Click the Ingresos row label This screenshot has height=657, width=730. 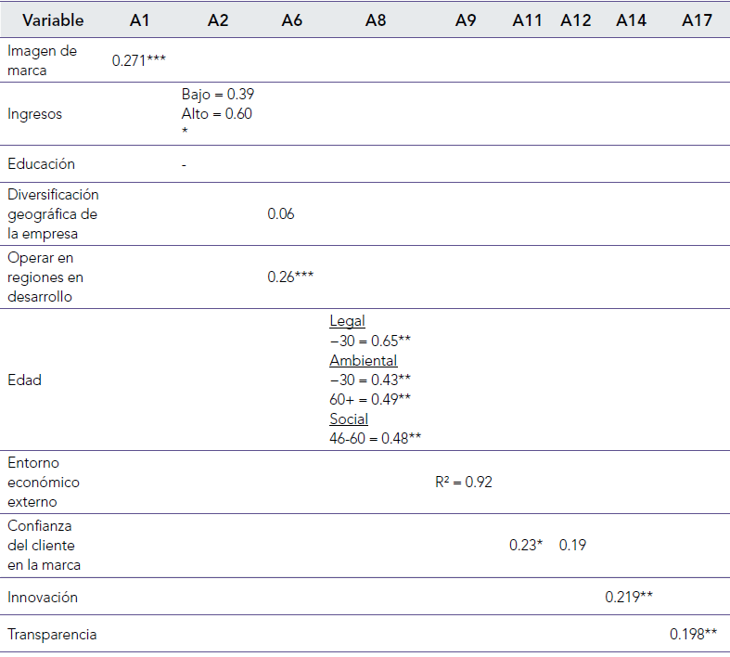(x=35, y=114)
